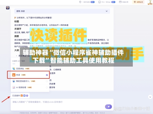Click the 已选插件 label
The height and width of the screenshot is (114, 153).
pos(16,95)
